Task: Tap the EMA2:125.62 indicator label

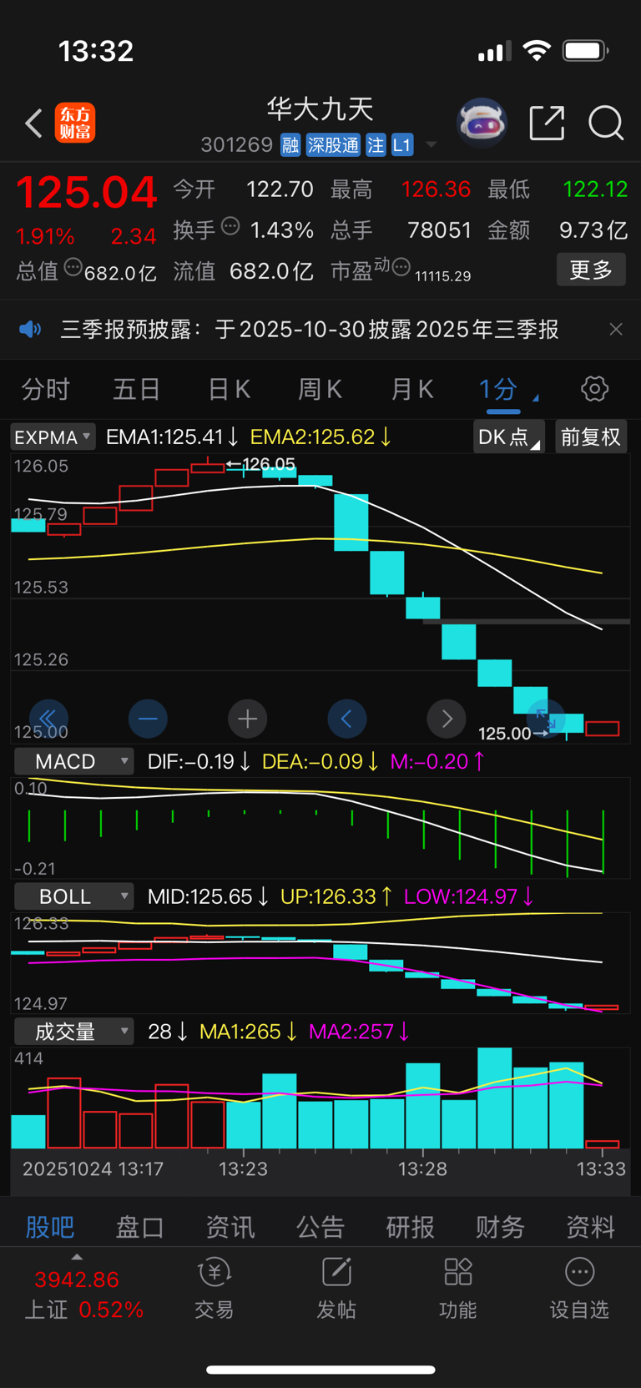Action: (x=320, y=437)
